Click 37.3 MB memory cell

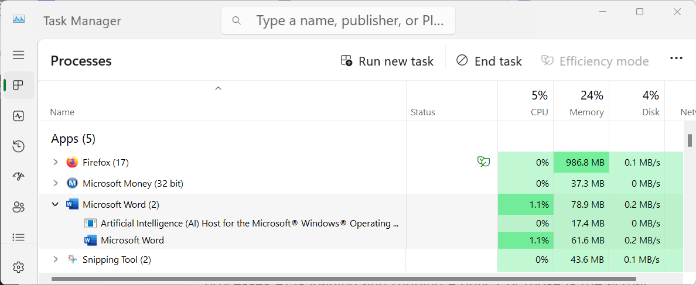click(581, 184)
